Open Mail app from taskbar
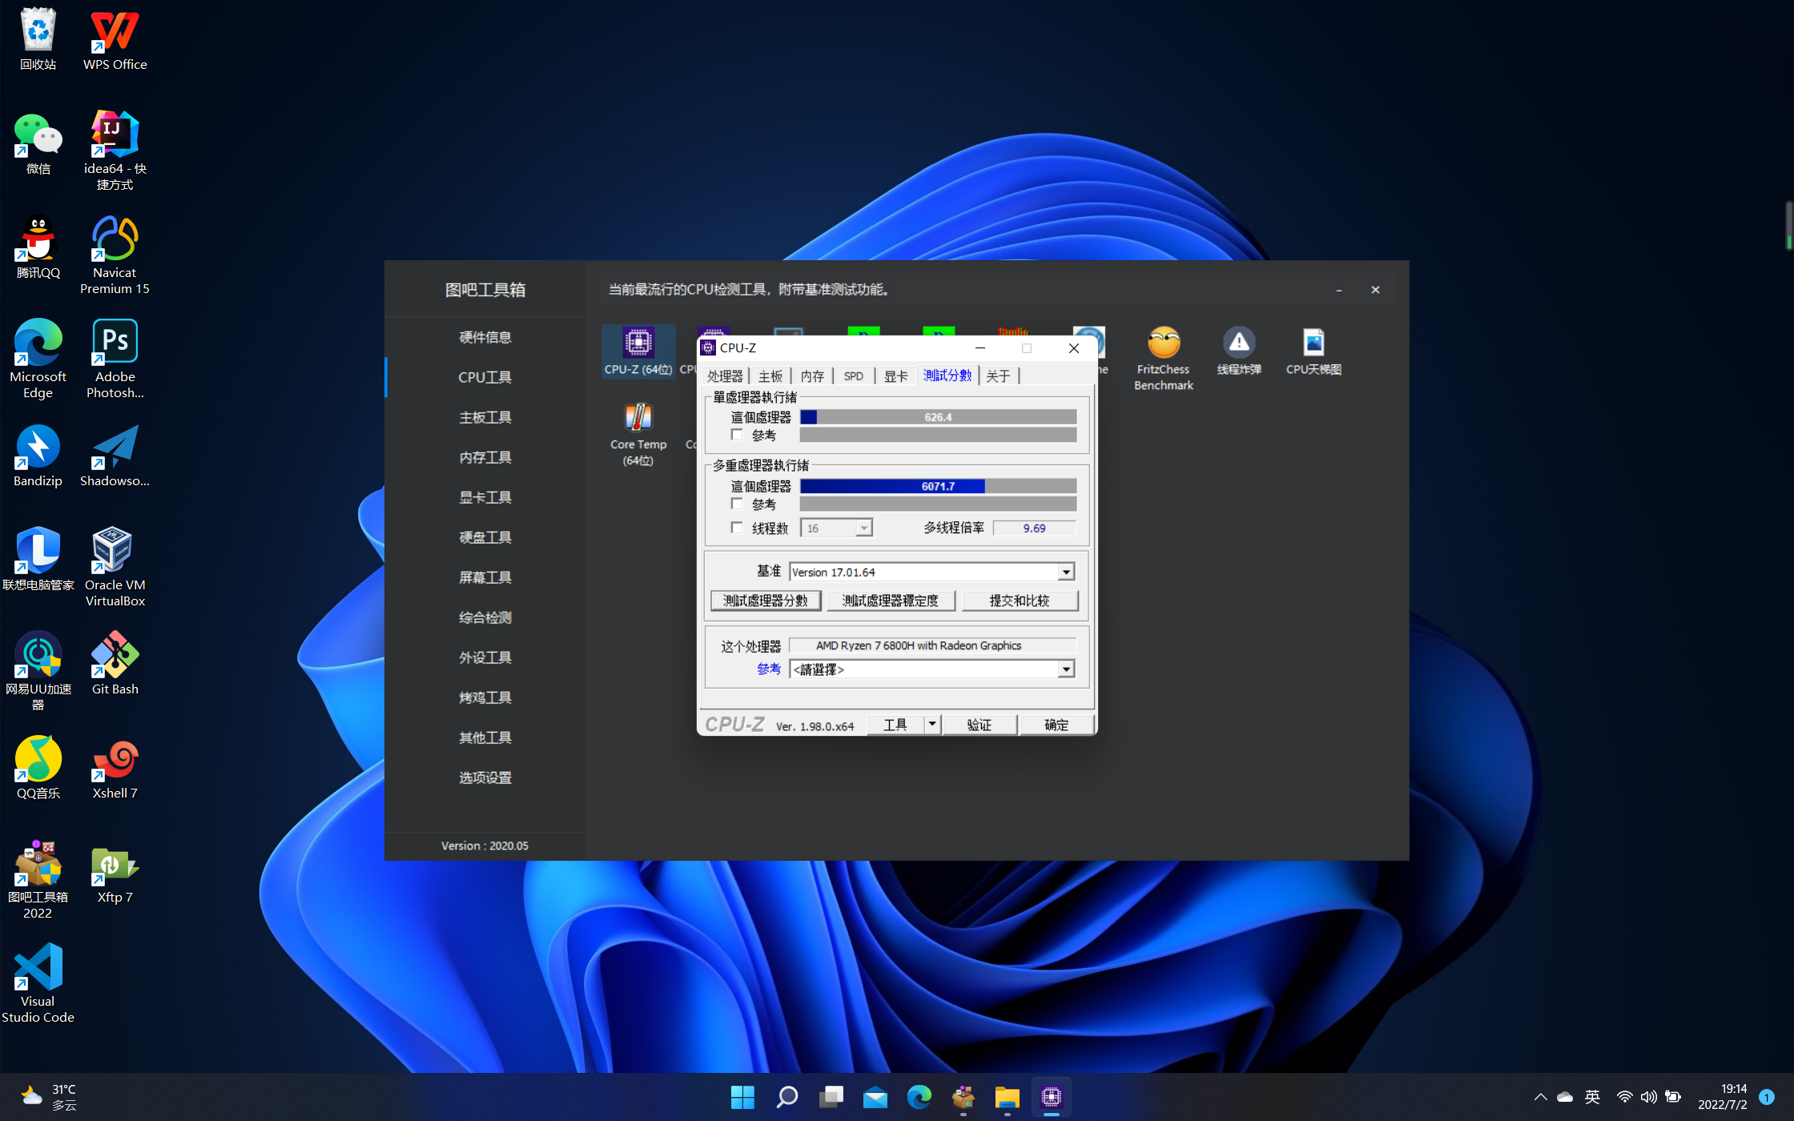 [875, 1097]
